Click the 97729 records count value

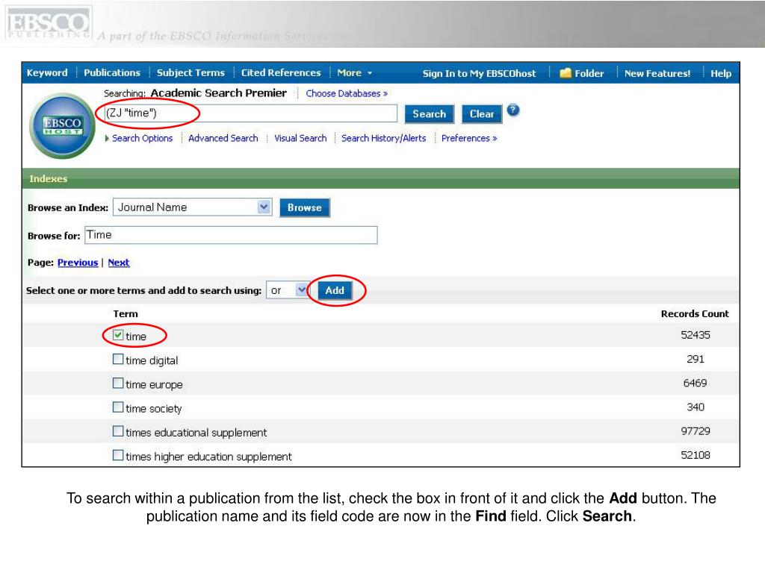pyautogui.click(x=696, y=431)
